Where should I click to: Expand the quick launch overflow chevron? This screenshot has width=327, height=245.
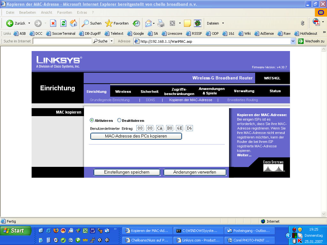[115, 229]
